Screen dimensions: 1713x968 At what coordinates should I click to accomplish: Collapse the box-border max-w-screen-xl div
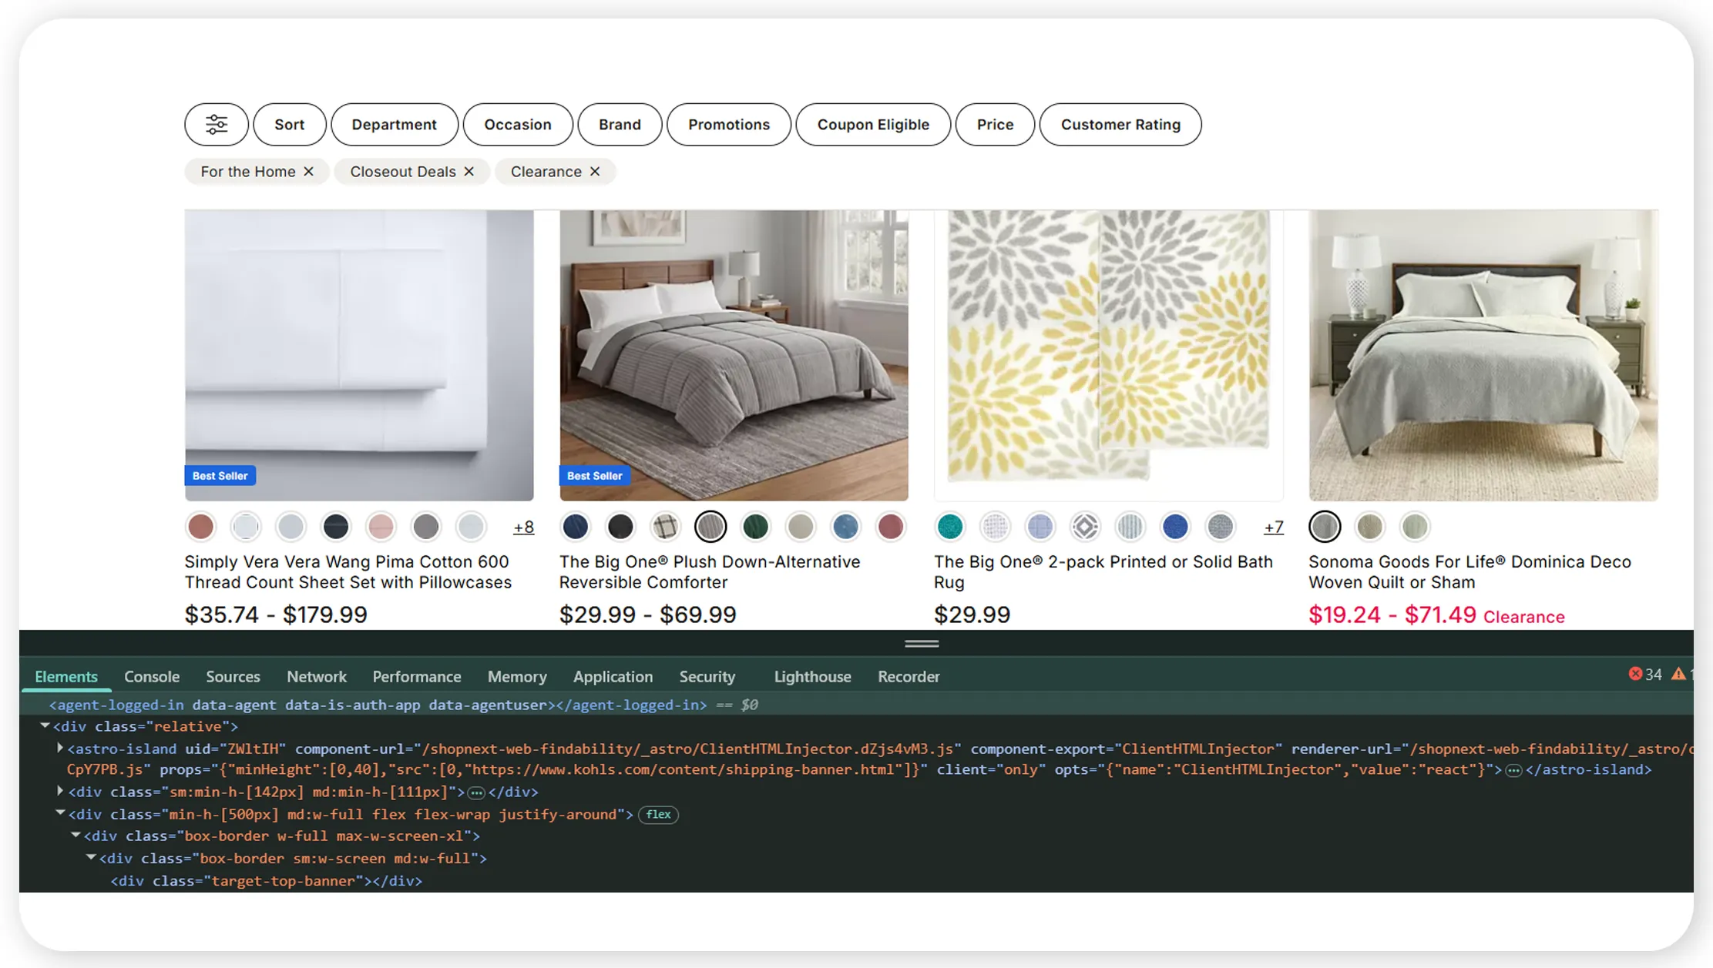76,836
